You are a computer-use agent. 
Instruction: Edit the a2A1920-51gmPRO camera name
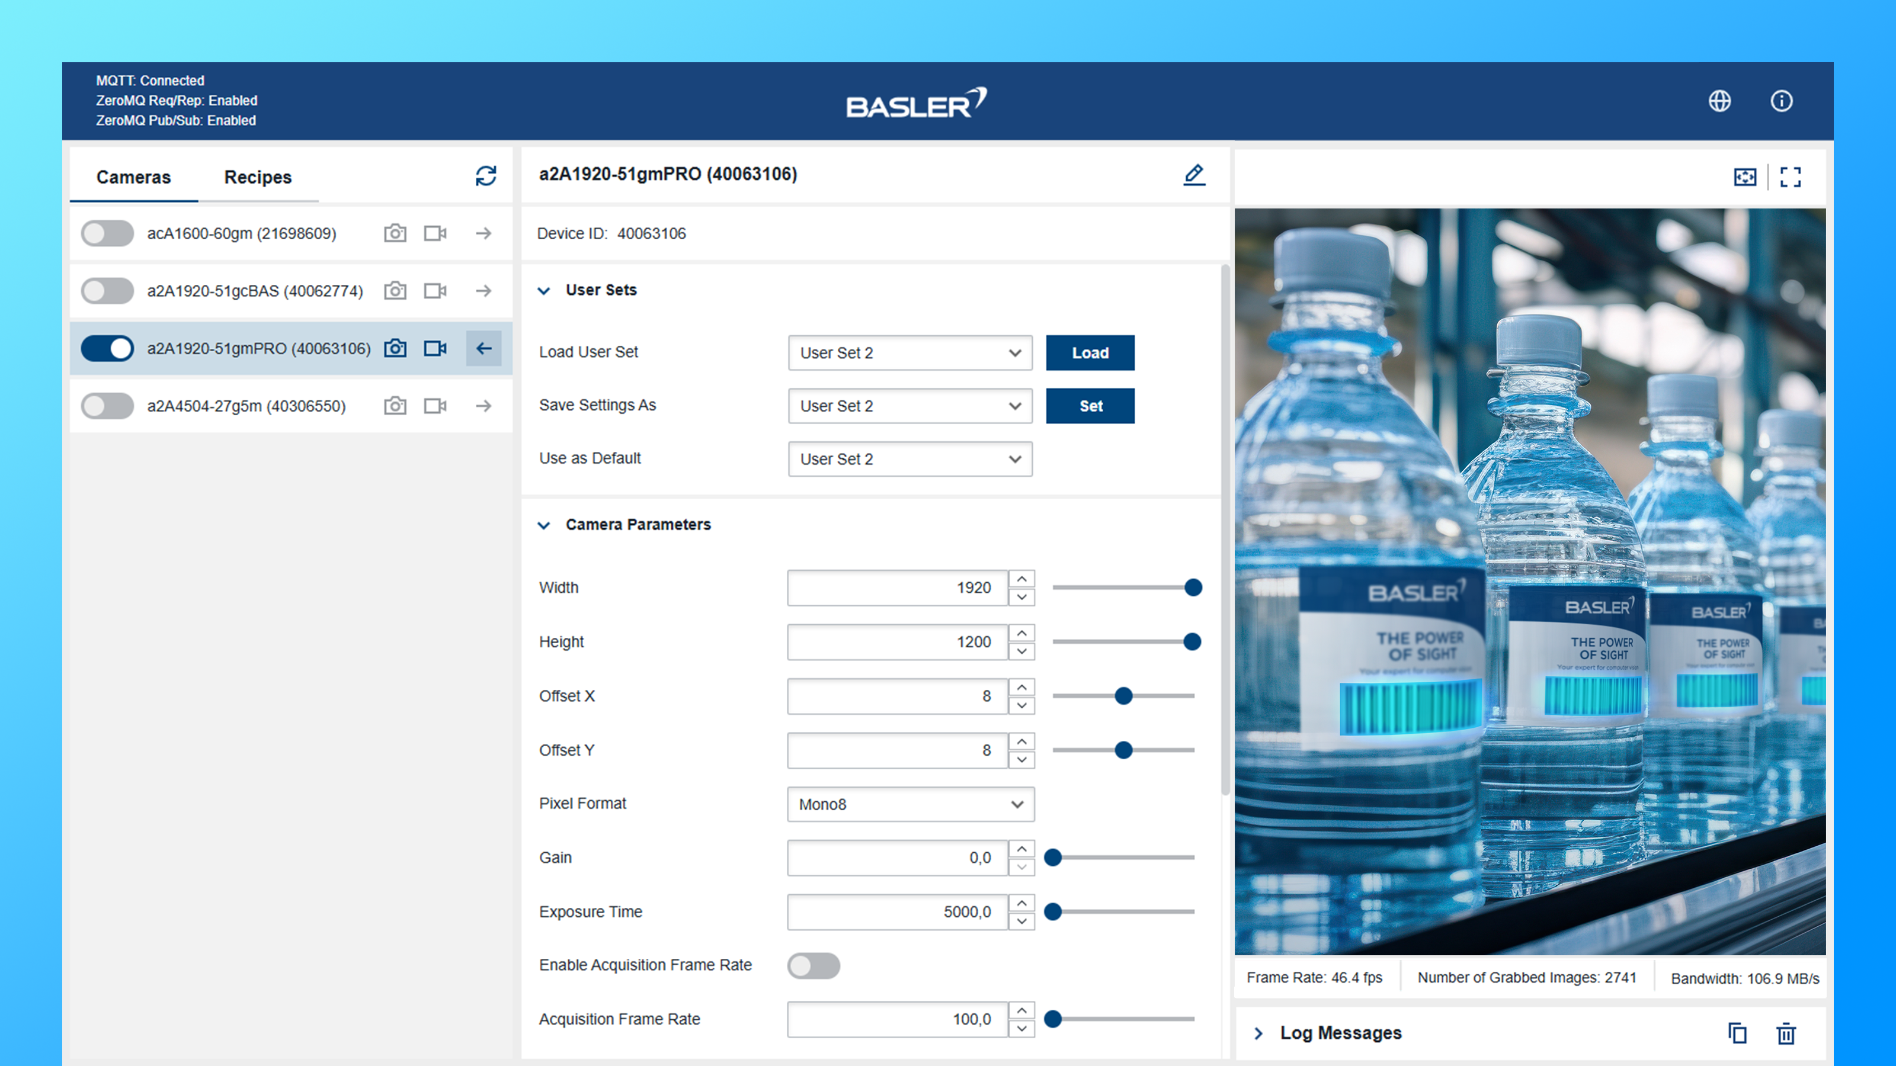[x=1194, y=174]
